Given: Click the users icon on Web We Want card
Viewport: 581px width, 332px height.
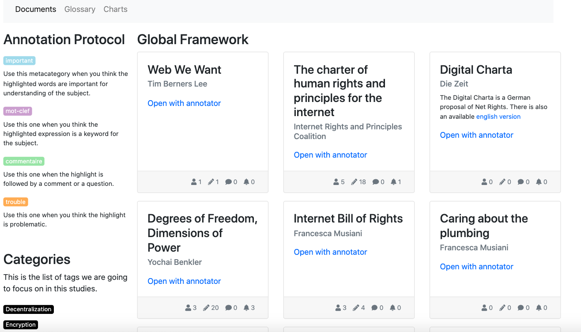Looking at the screenshot, I should pyautogui.click(x=194, y=182).
